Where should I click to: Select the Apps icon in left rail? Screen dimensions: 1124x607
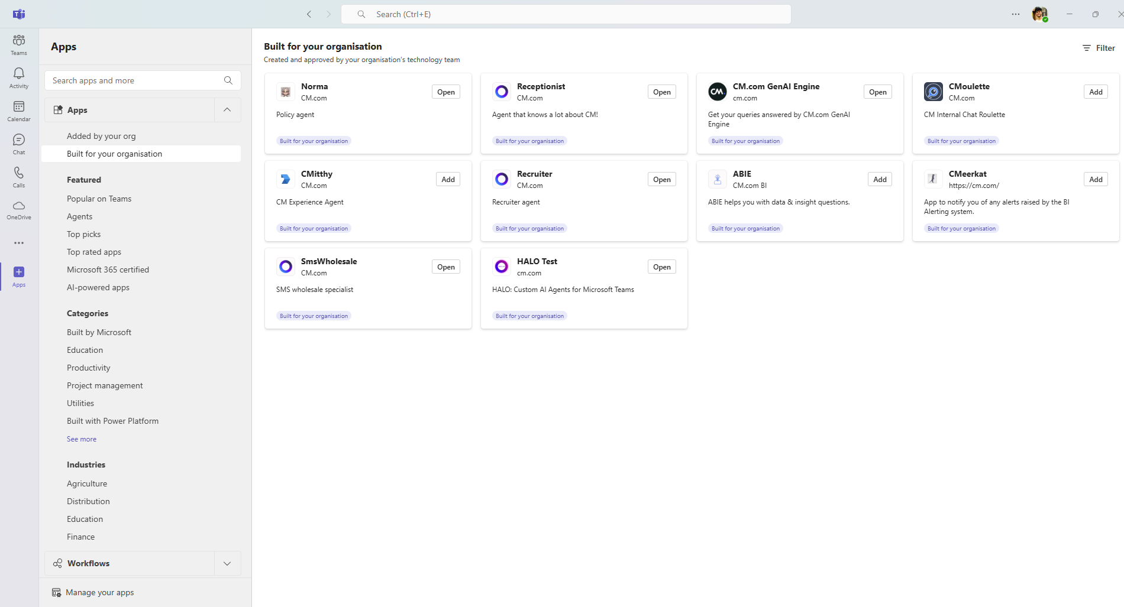(19, 276)
